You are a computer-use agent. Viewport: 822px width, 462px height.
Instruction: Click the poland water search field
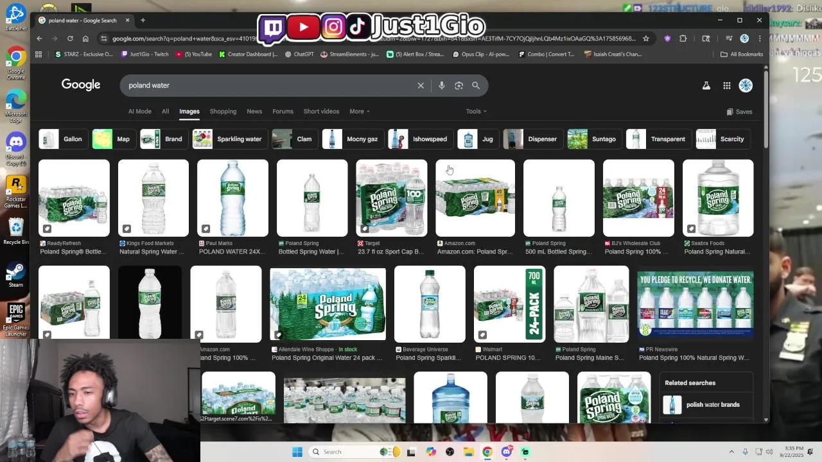[x=270, y=85]
